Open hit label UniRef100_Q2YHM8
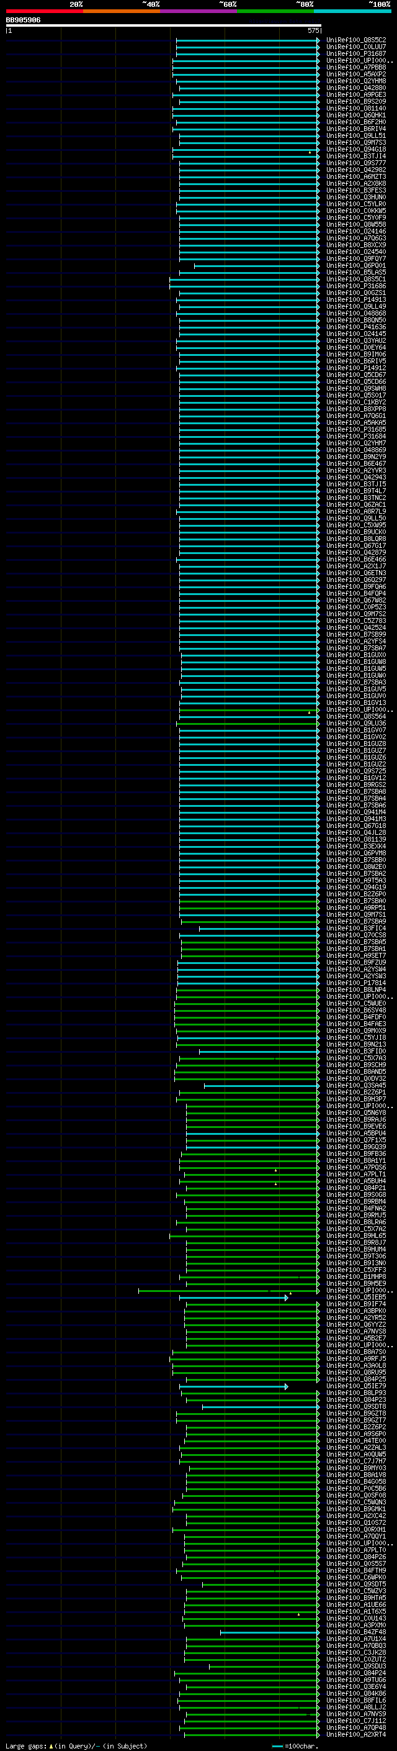The image size is (397, 1751). click(356, 81)
